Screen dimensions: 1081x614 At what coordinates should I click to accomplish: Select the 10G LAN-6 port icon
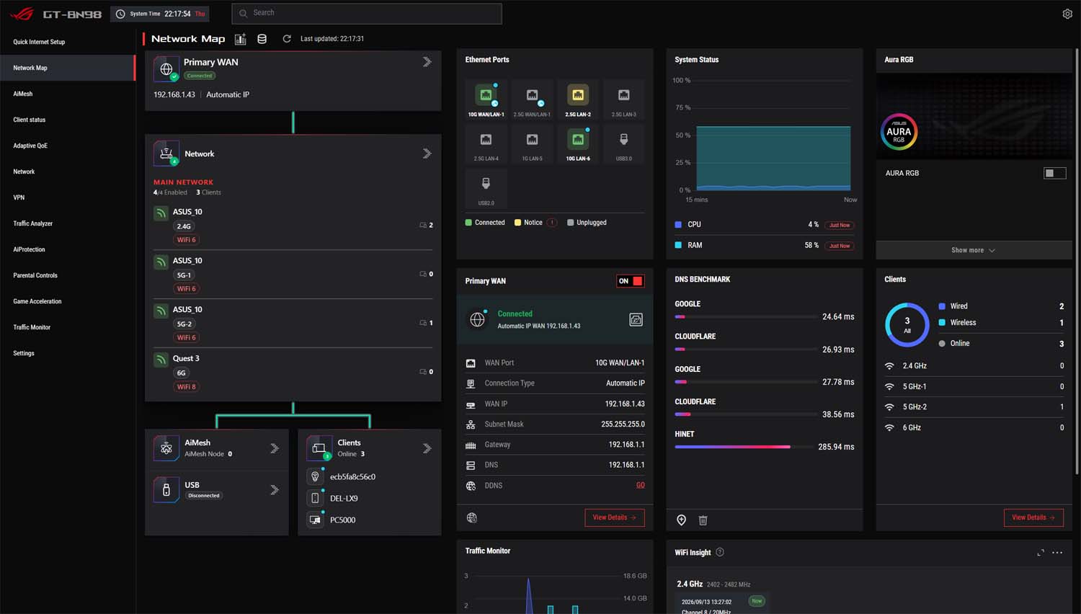tap(578, 140)
